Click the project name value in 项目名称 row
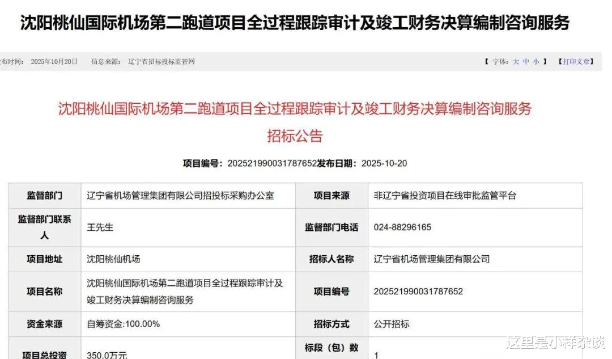 (185, 292)
